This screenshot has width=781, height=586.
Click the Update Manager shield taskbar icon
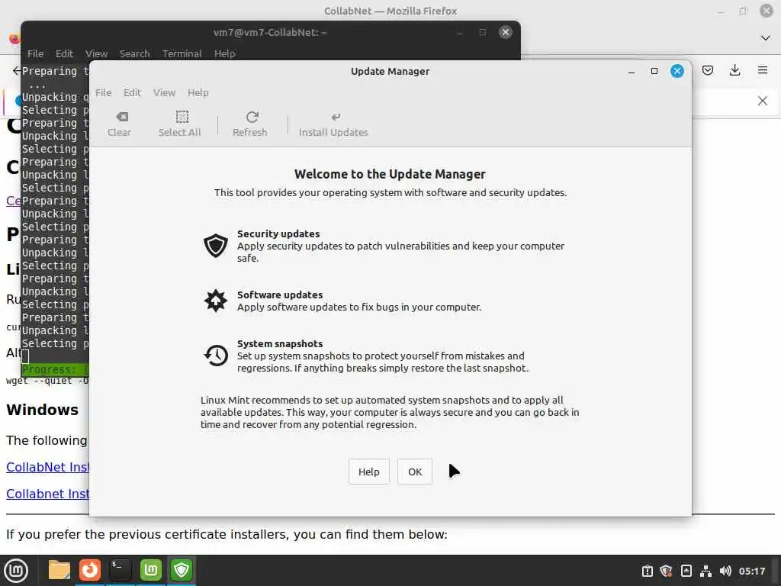coord(182,570)
